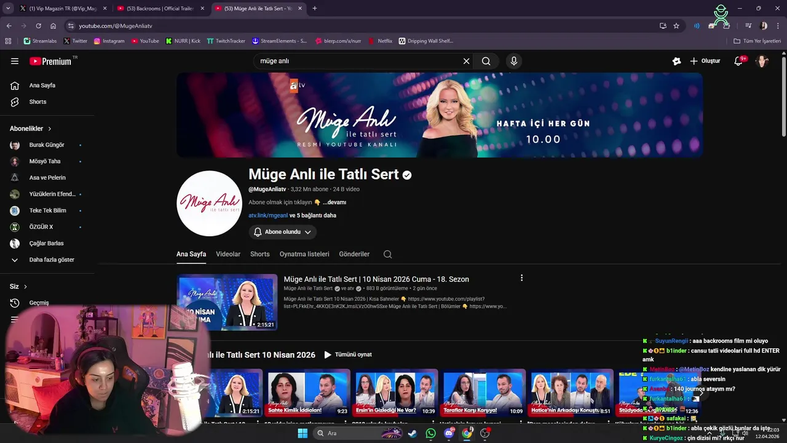Open the apps grid in bookmarks bar
This screenshot has width=787, height=443.
point(8,41)
